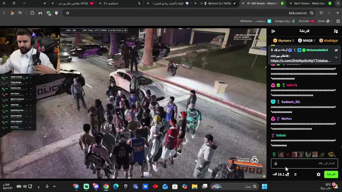Pick the green shield emote in quick emotes
The image size is (342, 192).
pyautogui.click(x=274, y=154)
